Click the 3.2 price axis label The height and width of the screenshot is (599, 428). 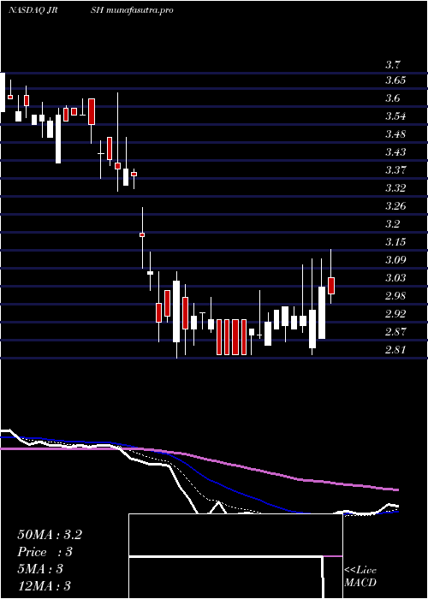(x=394, y=224)
